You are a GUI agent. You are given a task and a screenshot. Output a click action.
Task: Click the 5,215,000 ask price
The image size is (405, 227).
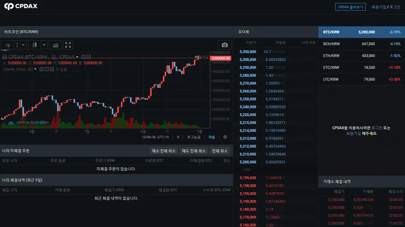(248, 123)
